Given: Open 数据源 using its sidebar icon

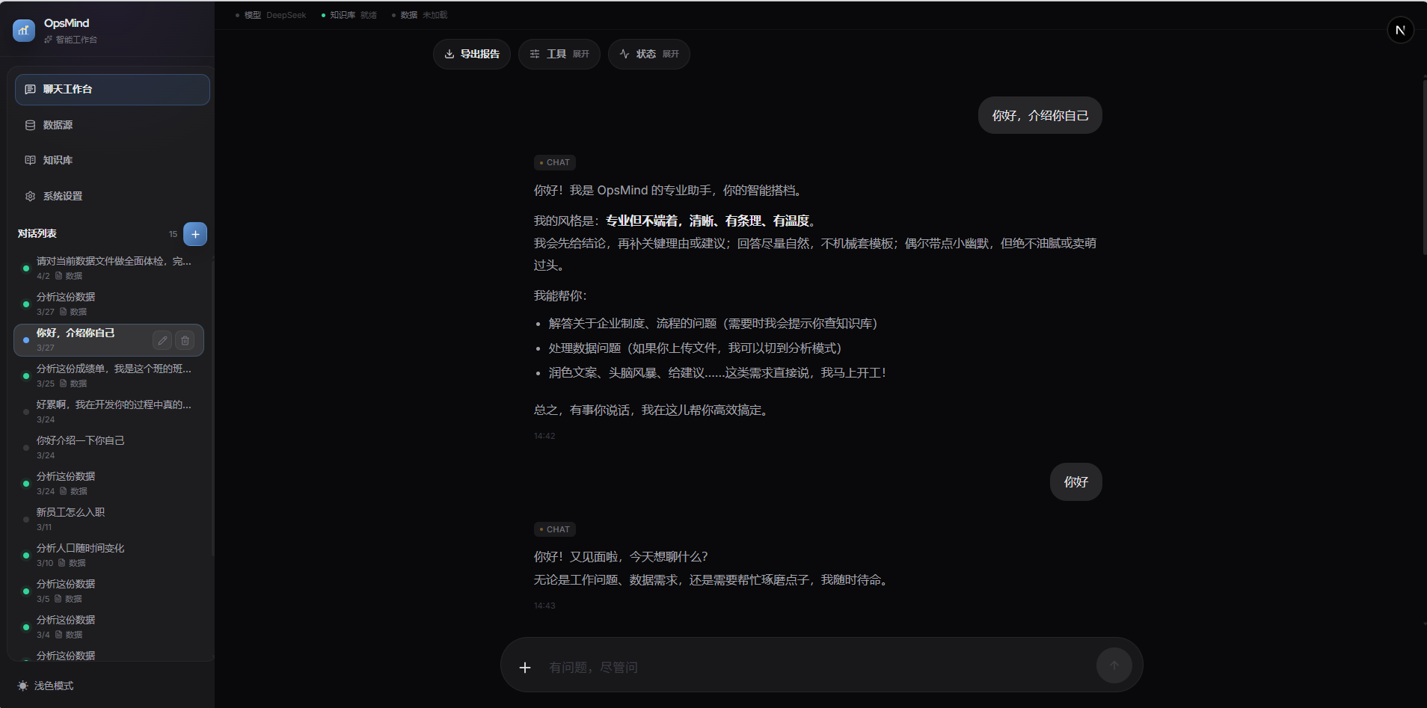Looking at the screenshot, I should pos(30,125).
